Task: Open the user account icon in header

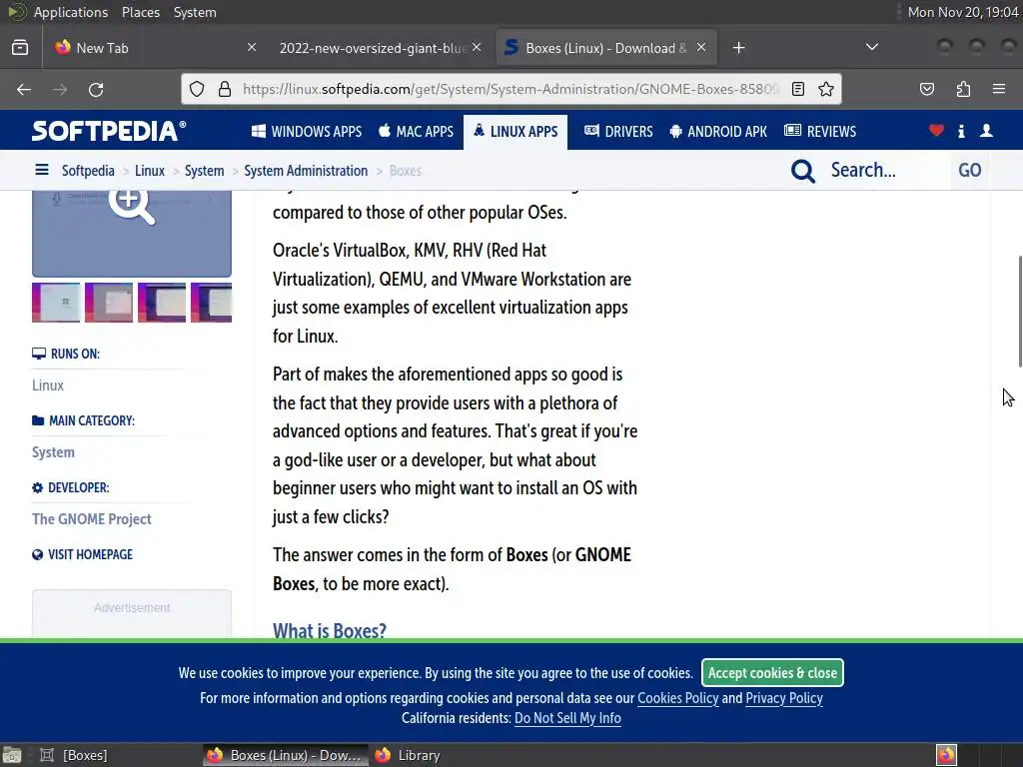Action: coord(986,131)
